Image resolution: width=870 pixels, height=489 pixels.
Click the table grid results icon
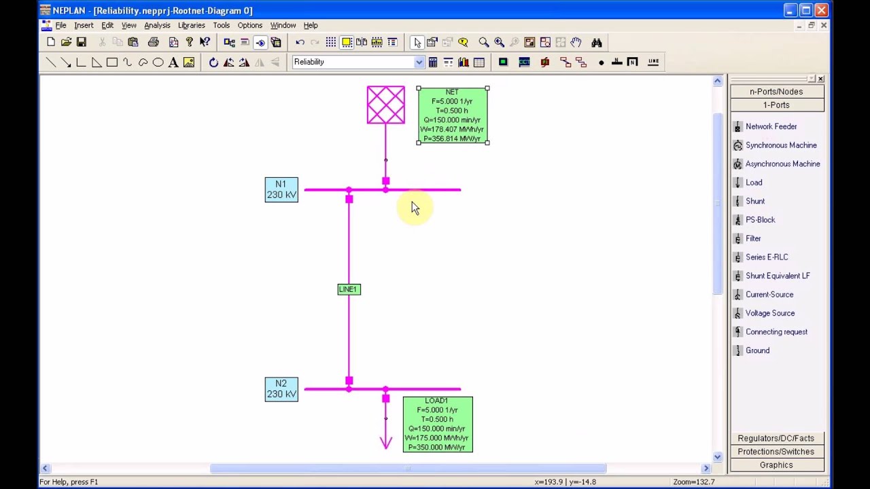point(479,62)
